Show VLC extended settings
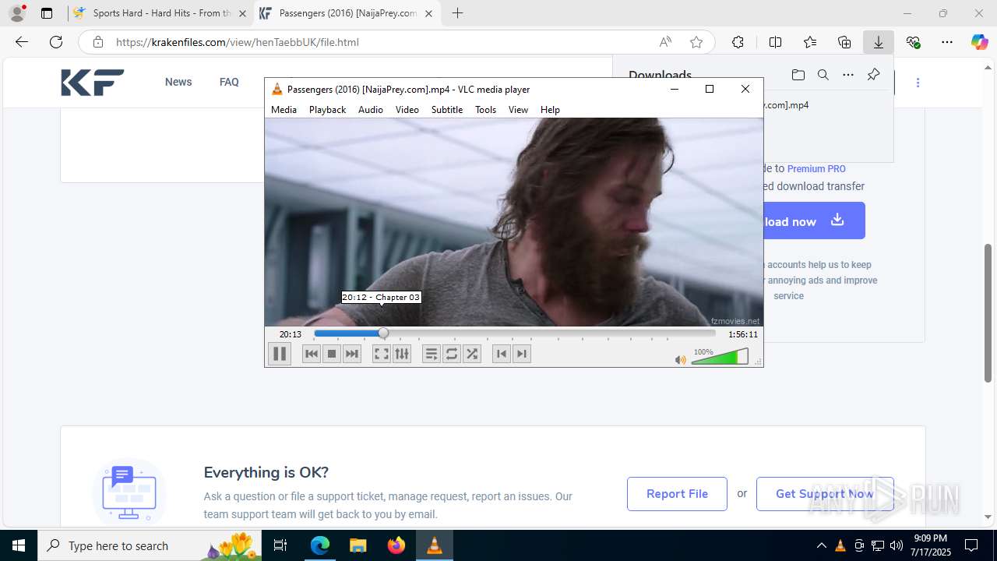Screen dimensions: 997x561 coord(402,354)
